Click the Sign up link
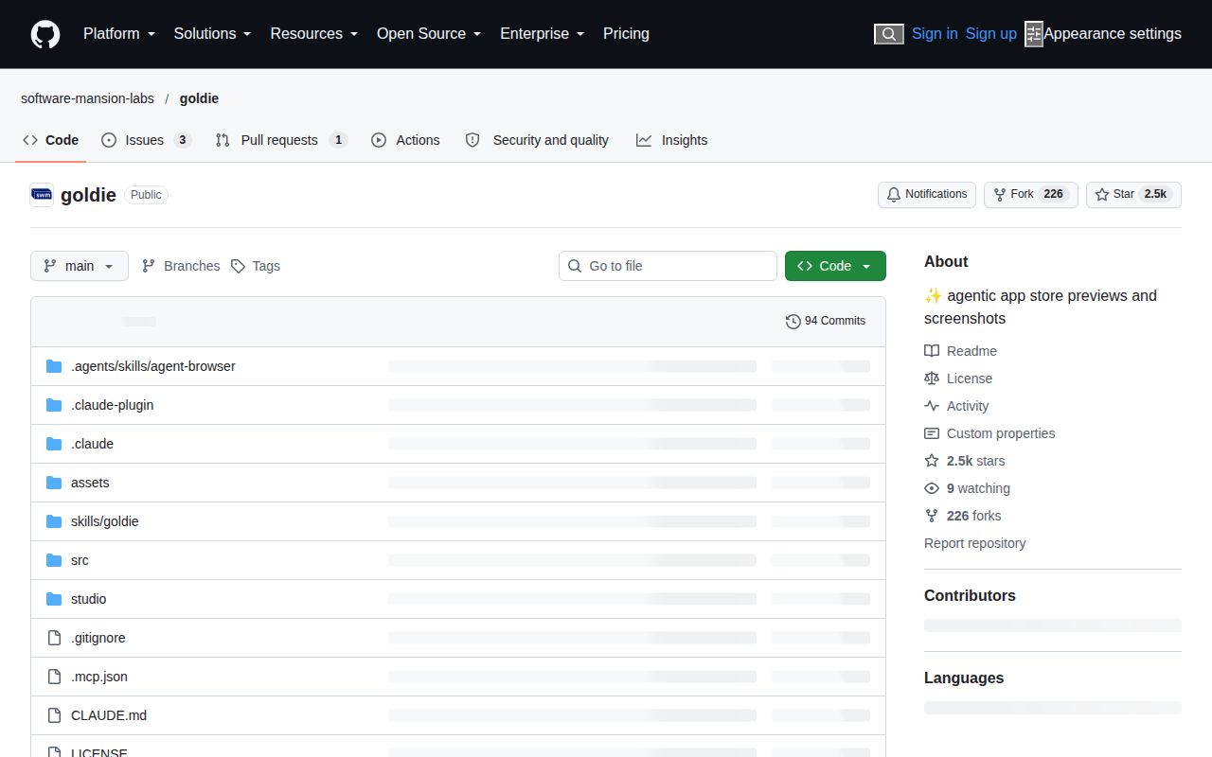Image resolution: width=1212 pixels, height=757 pixels. pyautogui.click(x=991, y=34)
